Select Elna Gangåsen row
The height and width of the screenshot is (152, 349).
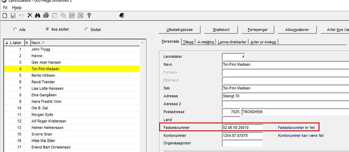72,95
